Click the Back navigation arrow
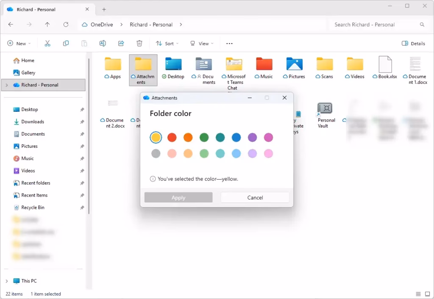Image resolution: width=434 pixels, height=299 pixels. [11, 25]
